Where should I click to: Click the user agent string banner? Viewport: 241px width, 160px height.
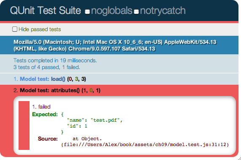tap(119, 45)
